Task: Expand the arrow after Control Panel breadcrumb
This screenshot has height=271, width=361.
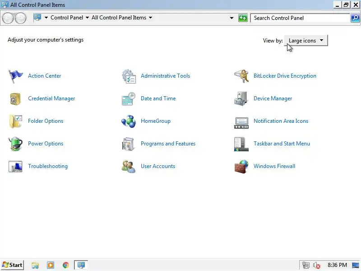Action: point(87,18)
